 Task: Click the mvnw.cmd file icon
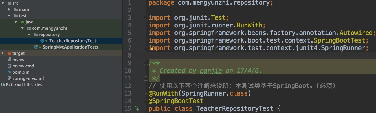coord(9,66)
